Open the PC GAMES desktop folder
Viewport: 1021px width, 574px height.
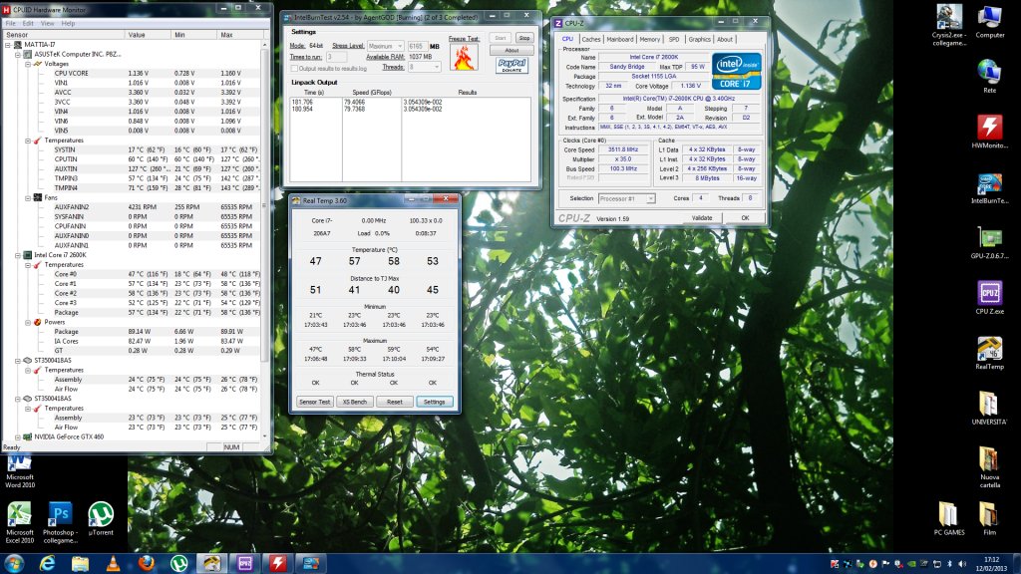click(x=949, y=518)
